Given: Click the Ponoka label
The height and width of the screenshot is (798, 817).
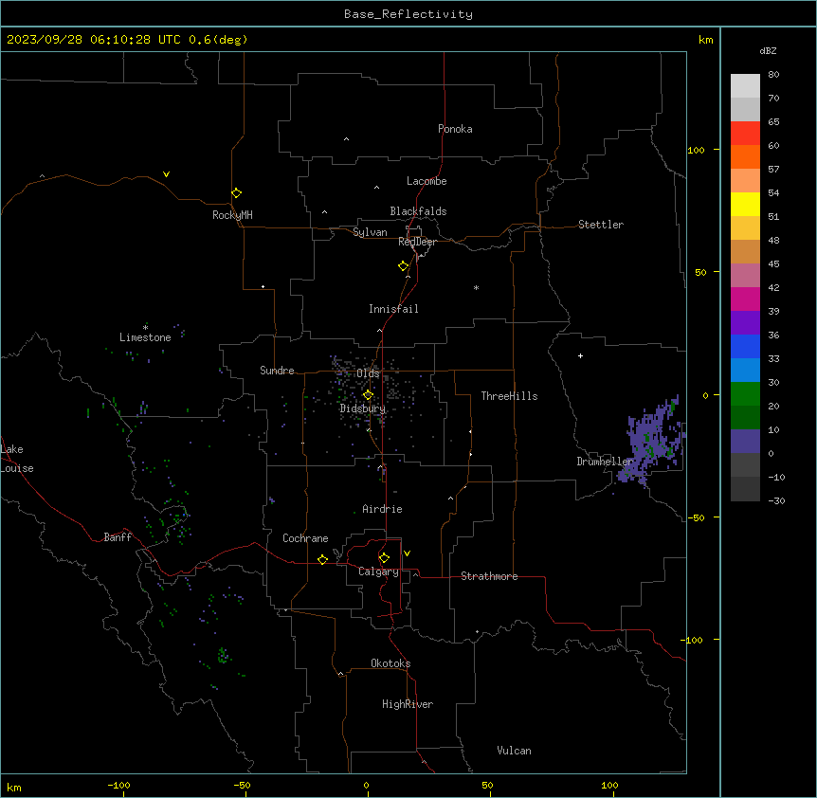Looking at the screenshot, I should click(x=455, y=129).
